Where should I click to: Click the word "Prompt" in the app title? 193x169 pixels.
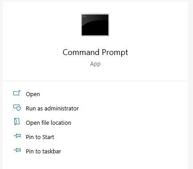pyautogui.click(x=115, y=53)
